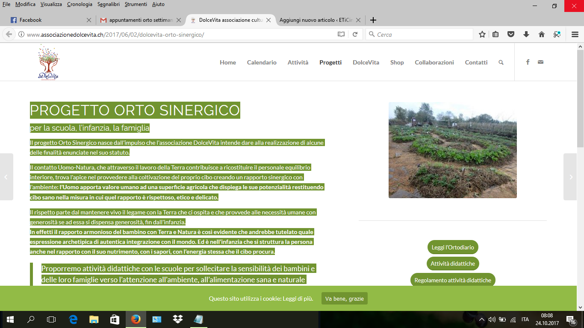Open Attività in site navigation
The width and height of the screenshot is (584, 328).
[x=298, y=62]
